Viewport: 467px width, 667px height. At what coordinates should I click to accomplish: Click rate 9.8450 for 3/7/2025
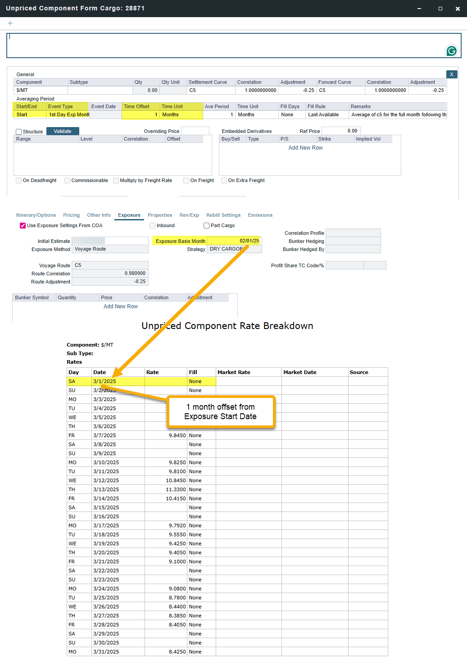pyautogui.click(x=177, y=435)
